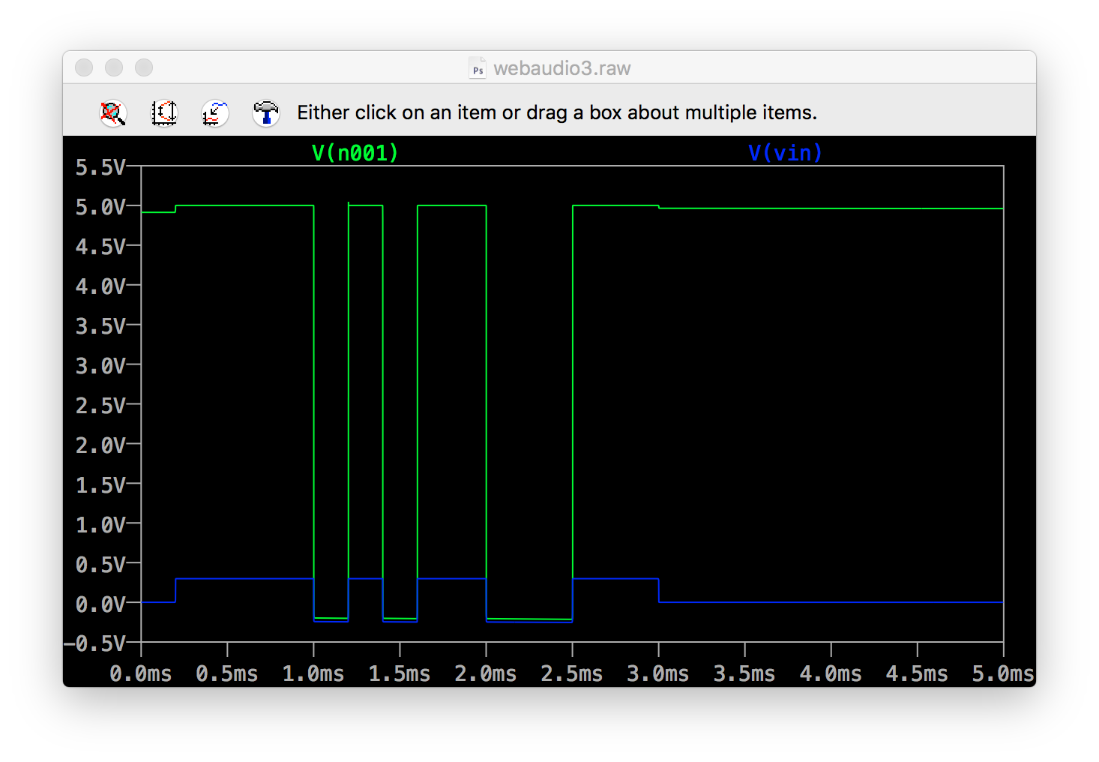Select the green V(n001) trace label

355,153
